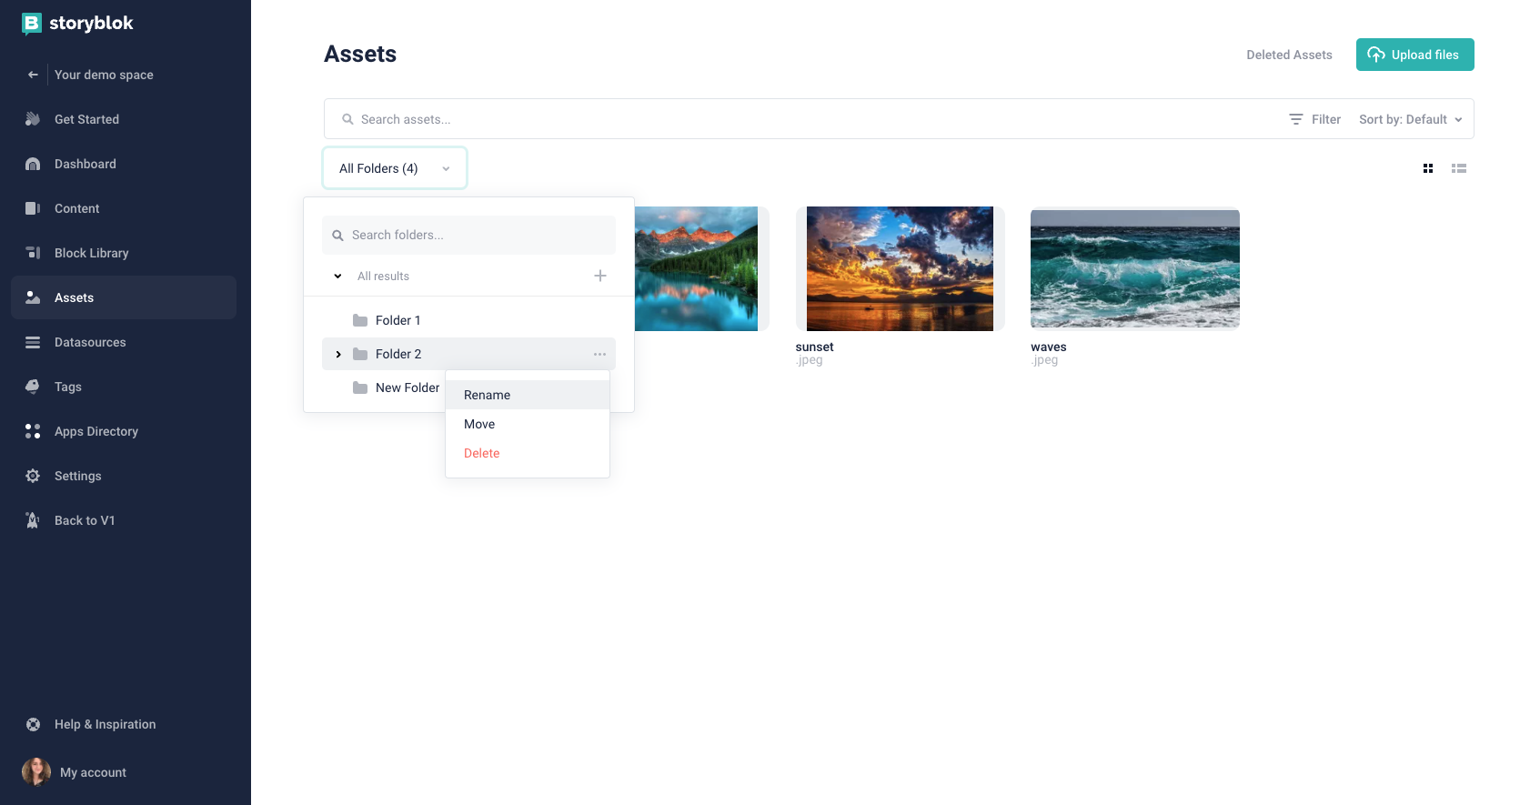Open Get Started rocket icon

[x=33, y=119]
